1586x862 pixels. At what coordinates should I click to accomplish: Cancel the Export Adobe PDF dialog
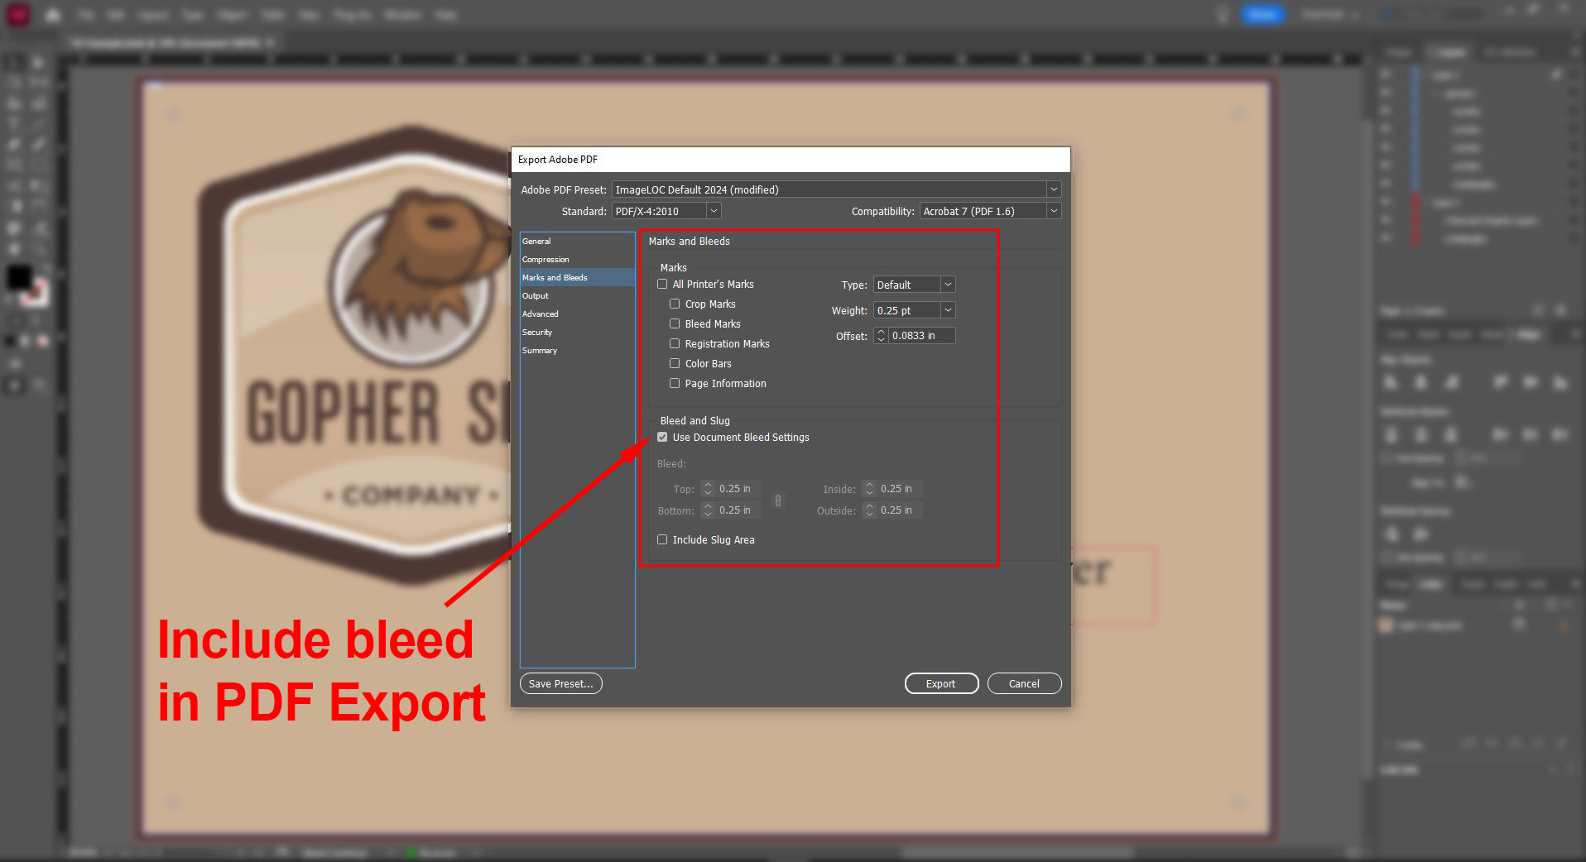click(1024, 683)
